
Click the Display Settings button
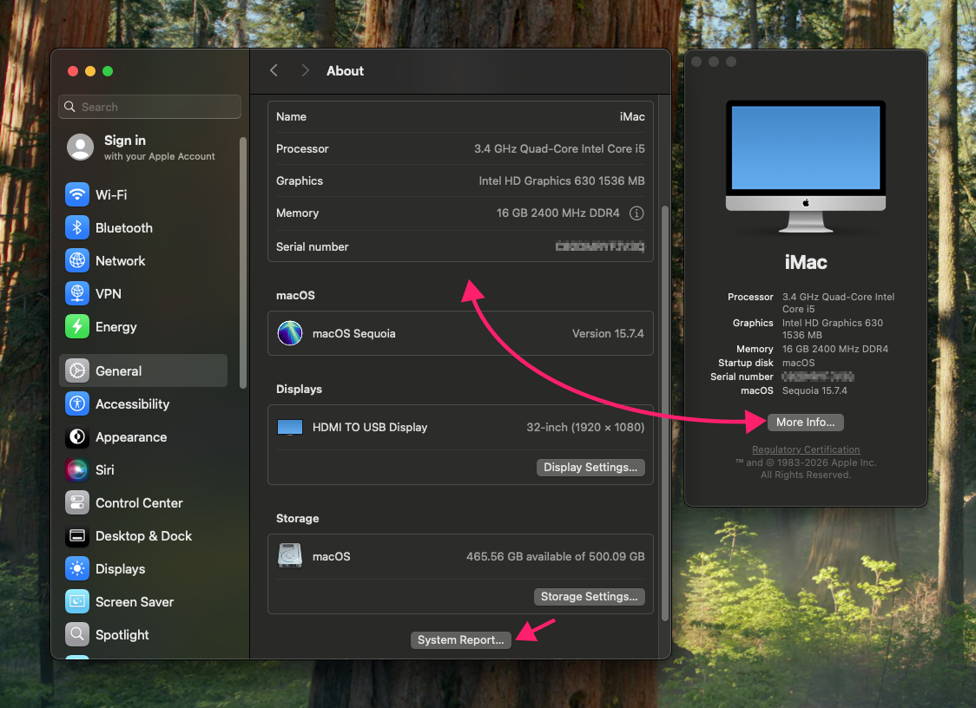tap(590, 468)
